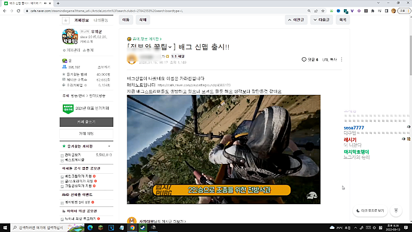Click the 삭제 button above the post
Screen dimensions: 412x232
click(x=143, y=20)
